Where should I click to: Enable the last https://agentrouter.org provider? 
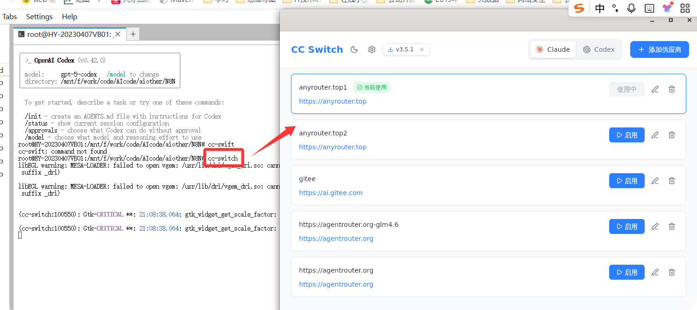(x=627, y=272)
